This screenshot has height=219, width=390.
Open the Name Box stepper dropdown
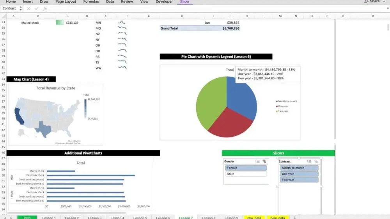[20, 9]
